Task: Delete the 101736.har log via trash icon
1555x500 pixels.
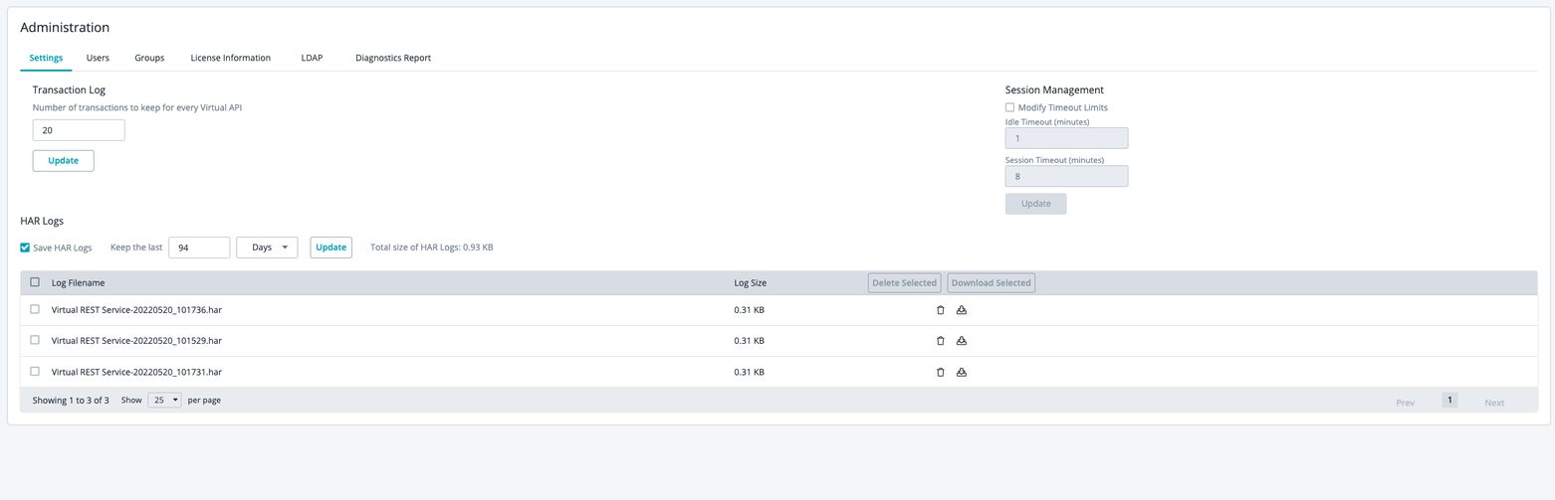Action: [940, 310]
